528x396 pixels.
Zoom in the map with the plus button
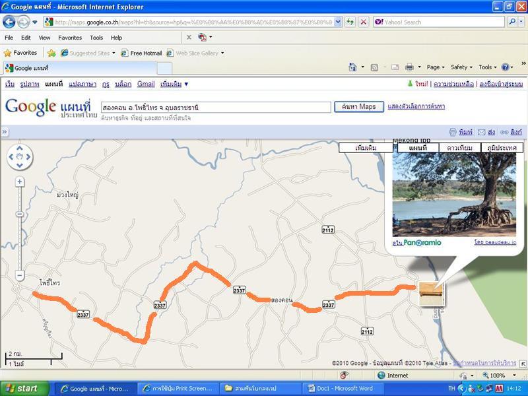pyautogui.click(x=20, y=182)
